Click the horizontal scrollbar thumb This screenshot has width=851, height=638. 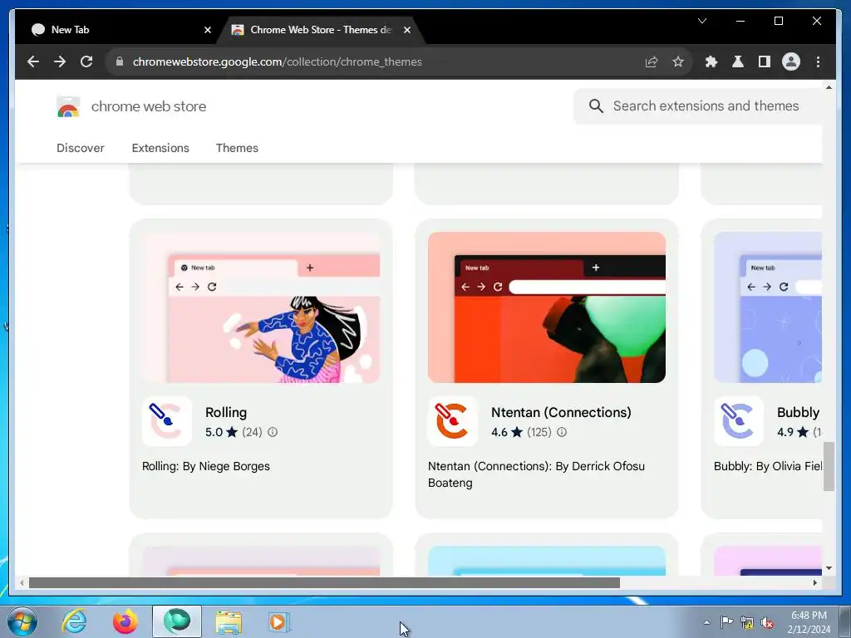tap(324, 582)
